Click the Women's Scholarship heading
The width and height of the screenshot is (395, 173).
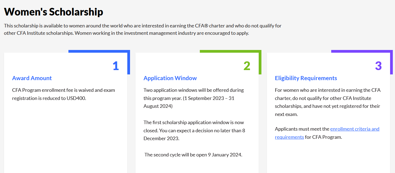(53, 12)
